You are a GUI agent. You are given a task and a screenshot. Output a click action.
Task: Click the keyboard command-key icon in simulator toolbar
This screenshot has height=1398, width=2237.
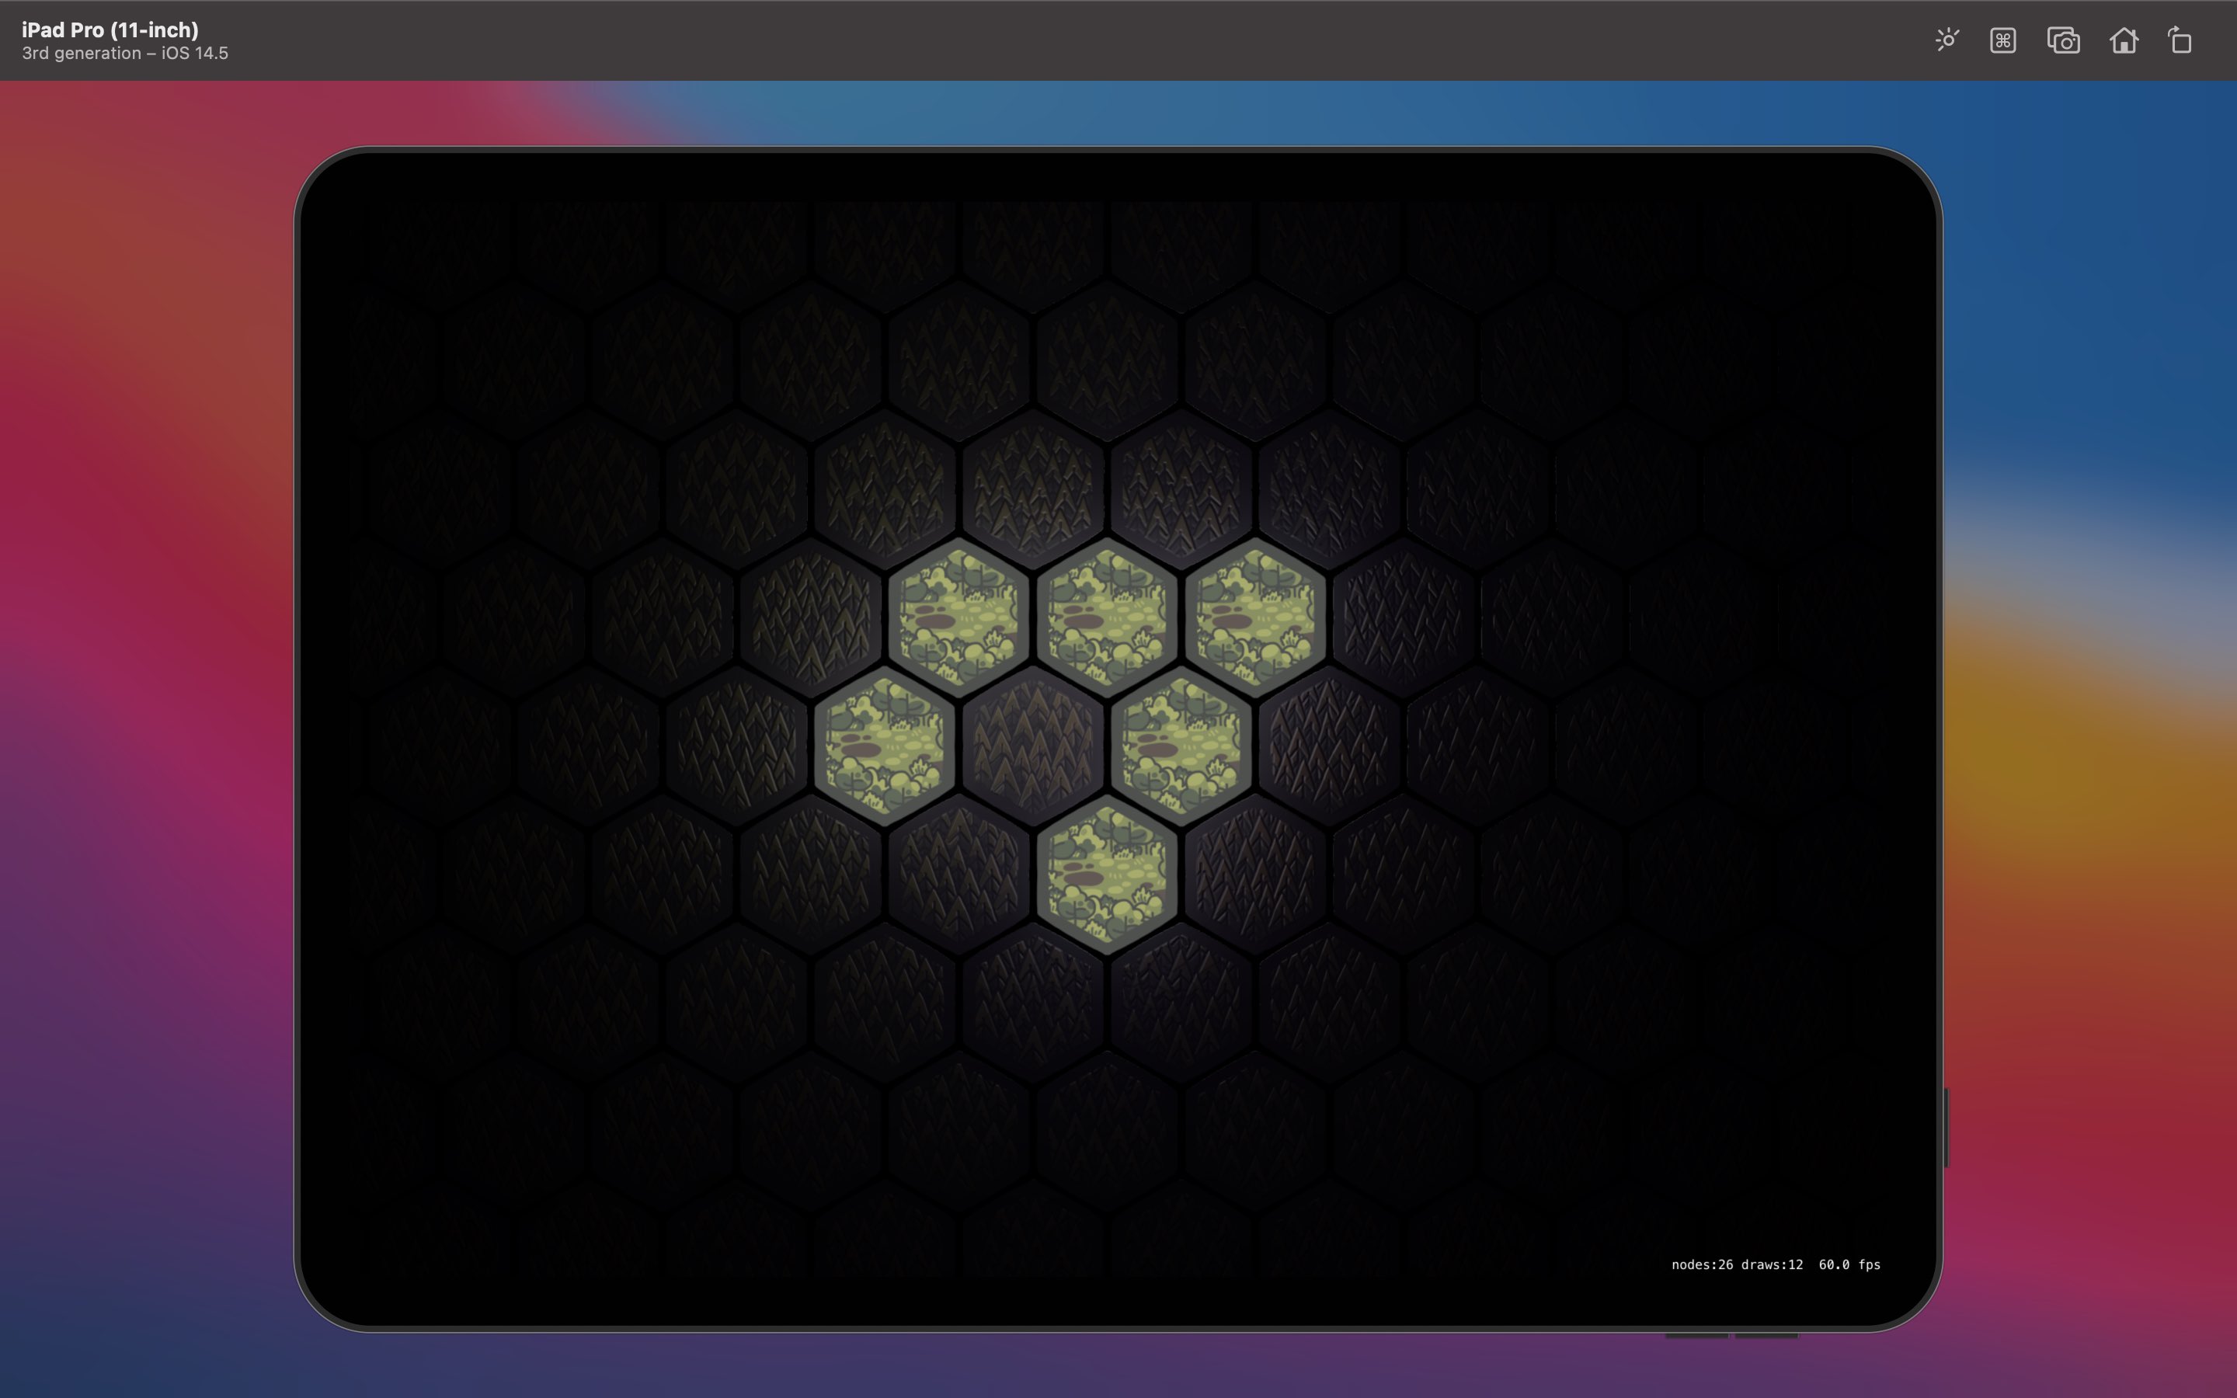coord(2003,40)
